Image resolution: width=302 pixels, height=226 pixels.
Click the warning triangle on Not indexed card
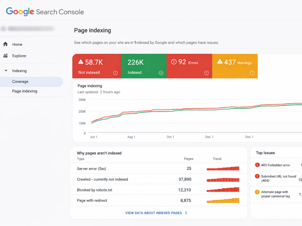coord(81,62)
